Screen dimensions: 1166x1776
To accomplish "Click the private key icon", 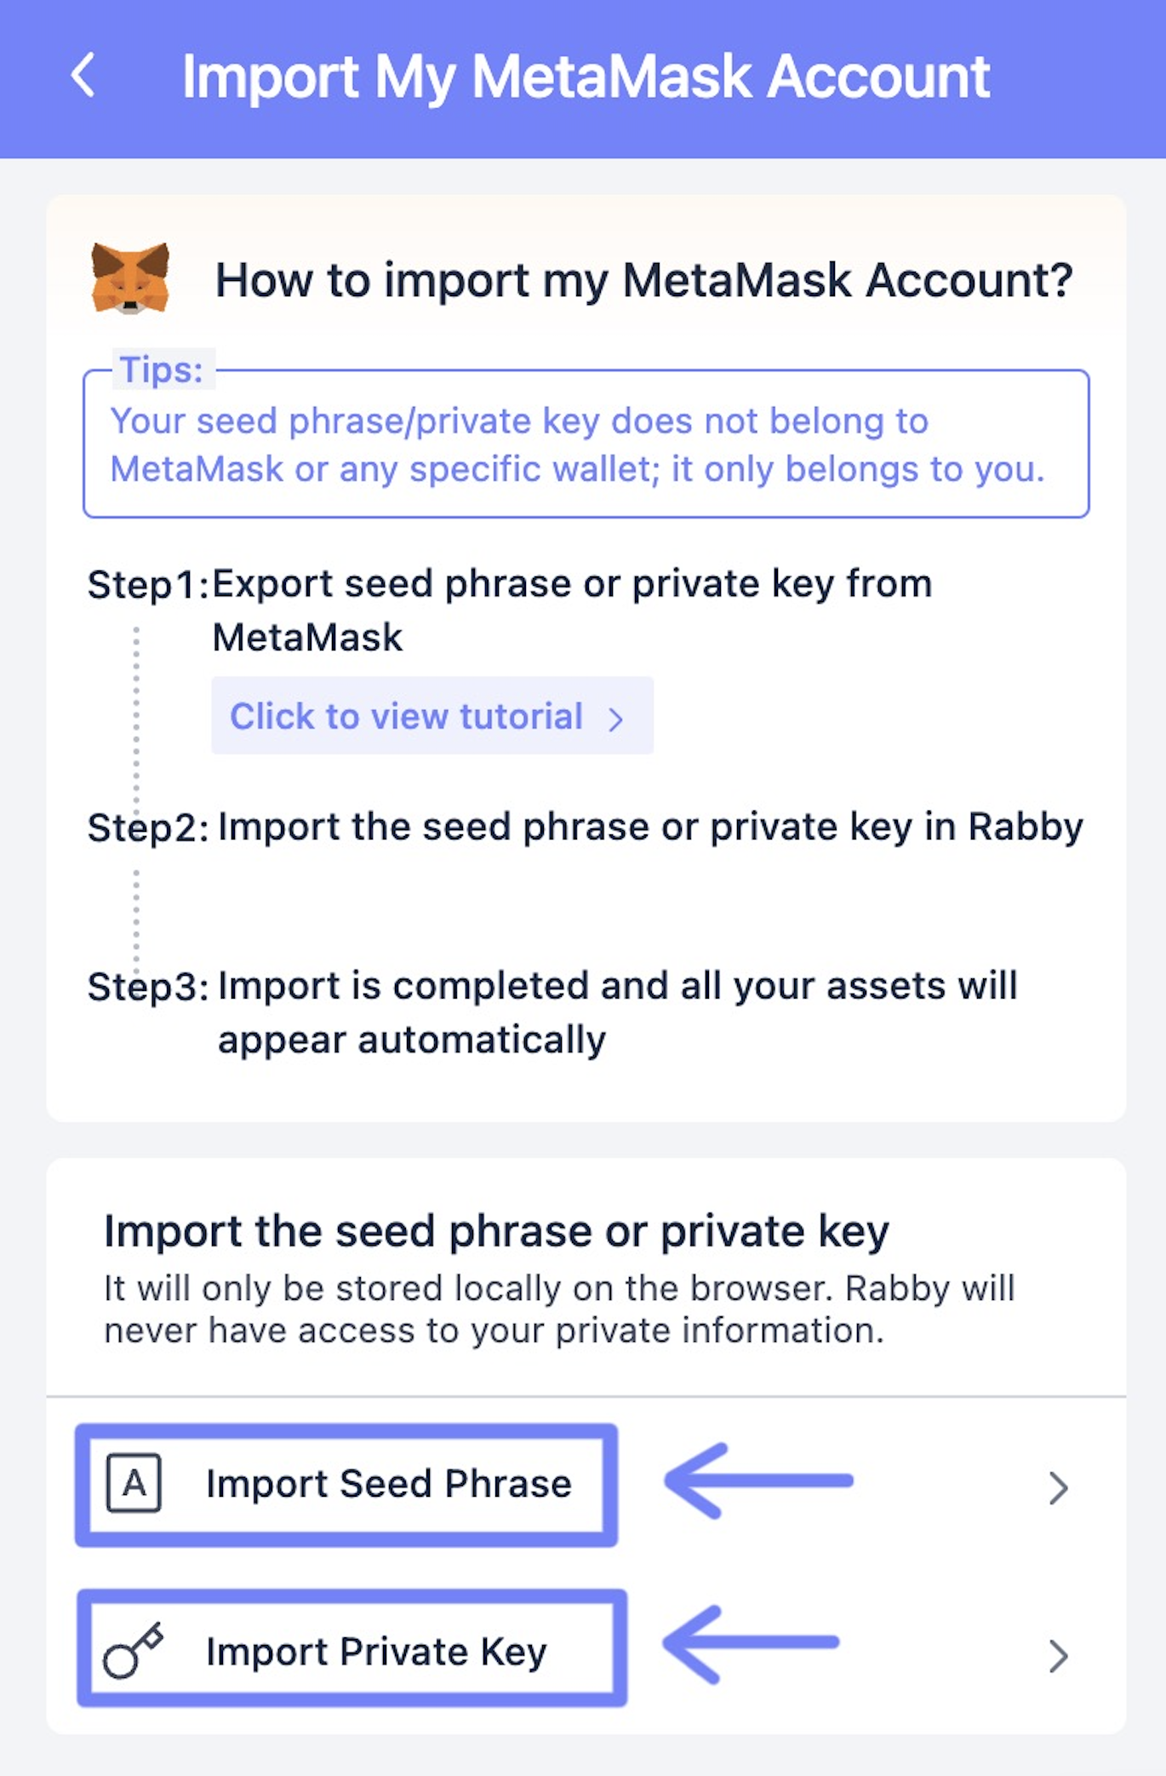I will point(133,1650).
